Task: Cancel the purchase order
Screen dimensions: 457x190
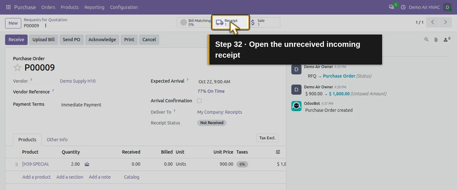Action: [x=149, y=40]
